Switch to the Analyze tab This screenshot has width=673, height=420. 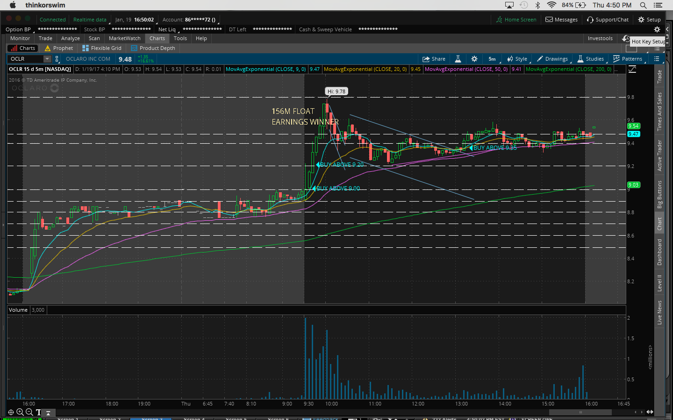click(71, 38)
